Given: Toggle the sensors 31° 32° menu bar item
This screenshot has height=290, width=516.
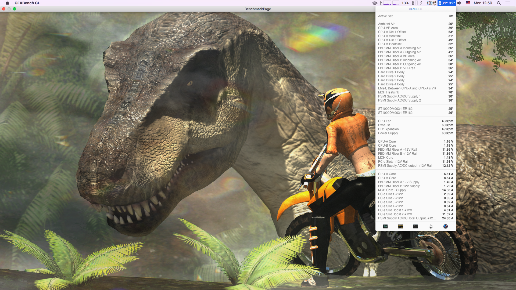Looking at the screenshot, I should click(x=447, y=3).
